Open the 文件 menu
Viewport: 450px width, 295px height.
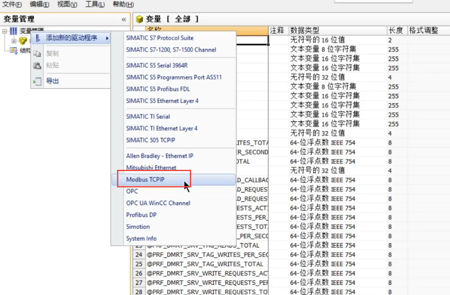tap(12, 4)
